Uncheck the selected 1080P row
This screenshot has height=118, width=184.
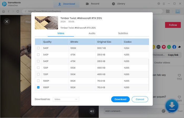point(38,87)
